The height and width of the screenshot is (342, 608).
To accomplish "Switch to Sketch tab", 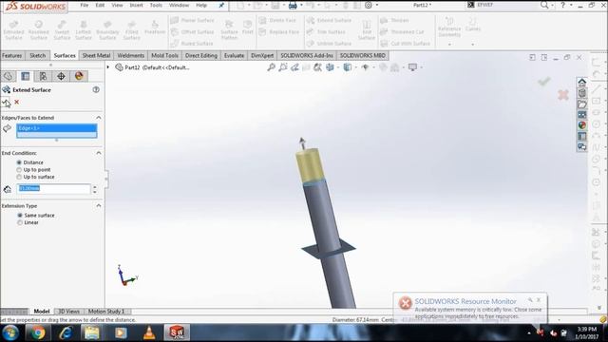I will (38, 56).
